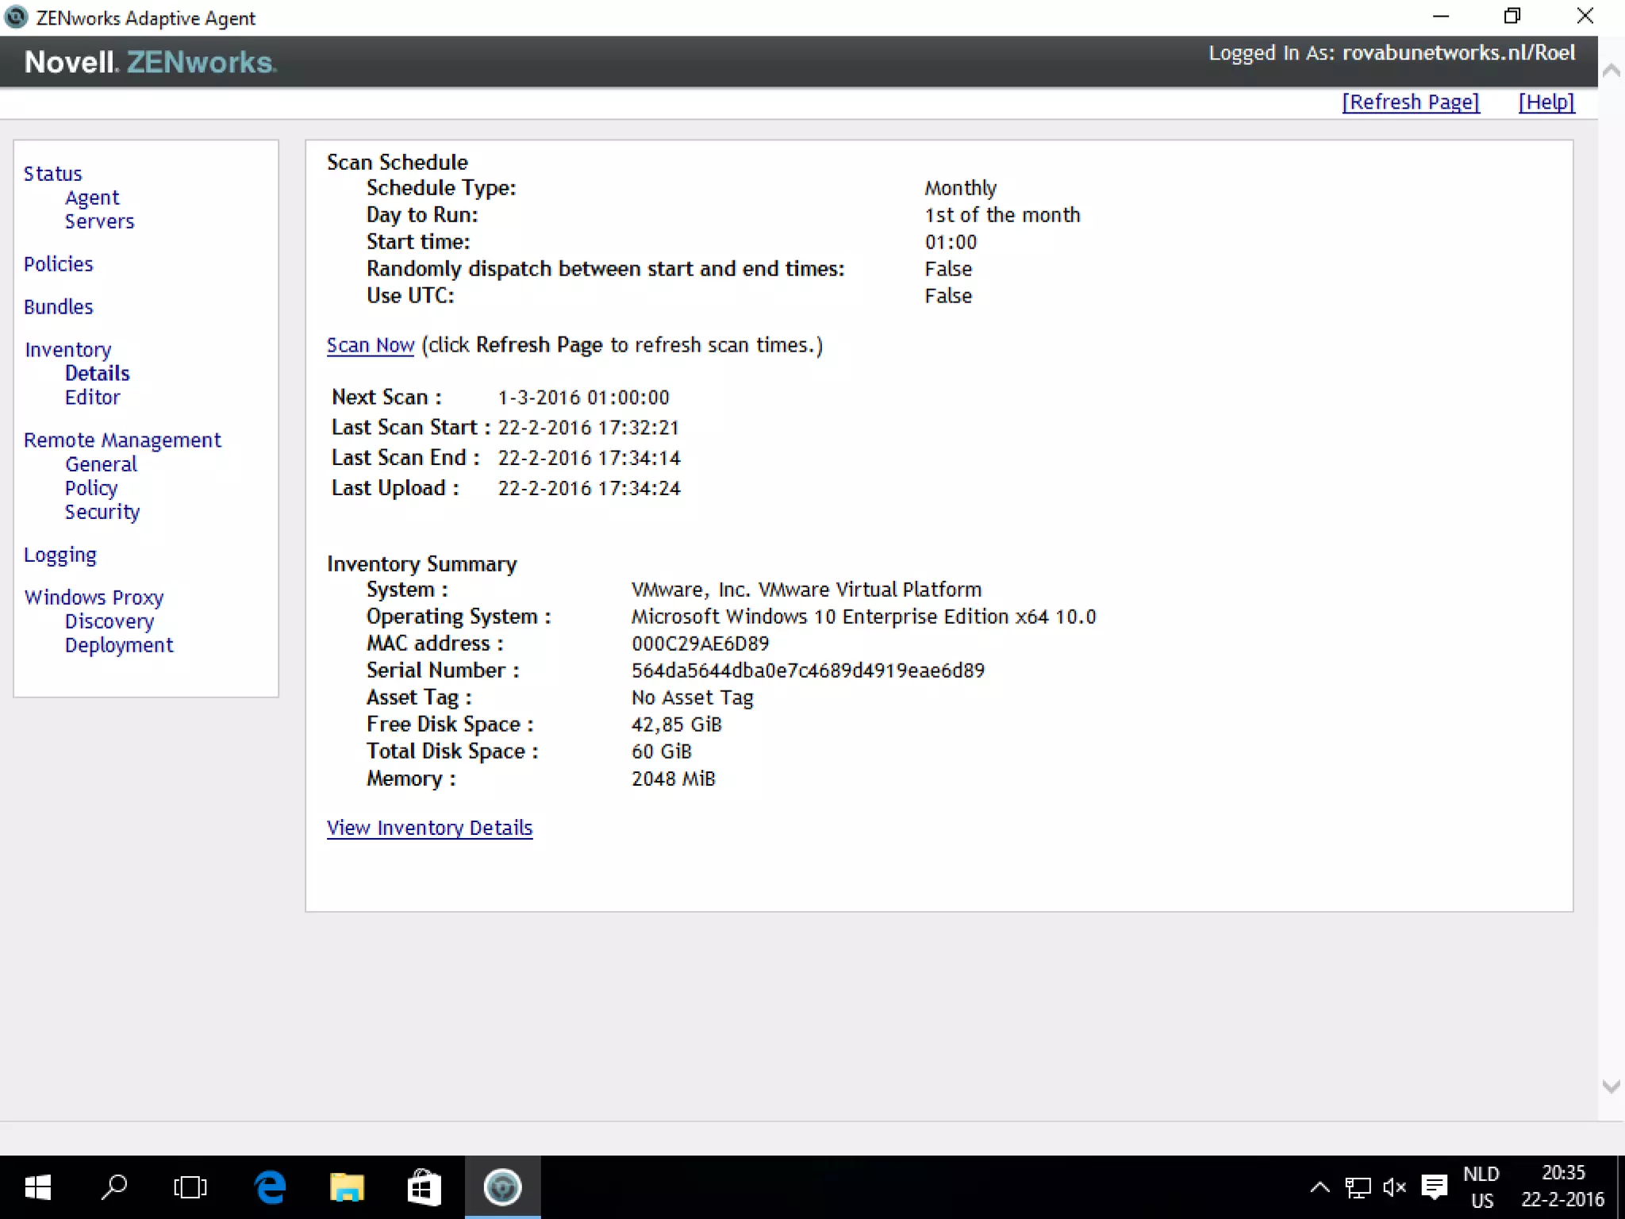This screenshot has width=1625, height=1219.
Task: Select Deployment under Windows Proxy
Action: tap(118, 645)
